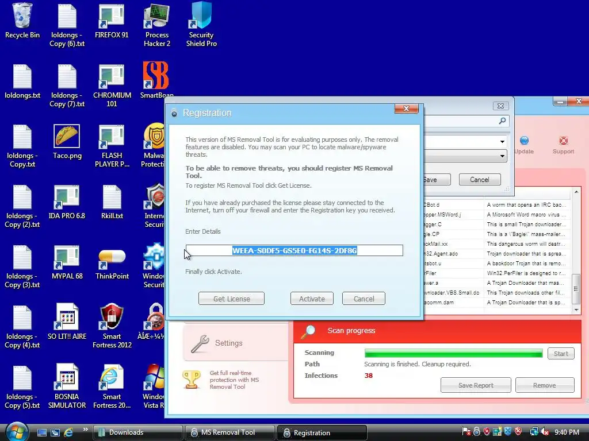Select the 'A worm that opens an IRC bac...' row
The height and width of the screenshot is (441, 589).
coord(496,205)
